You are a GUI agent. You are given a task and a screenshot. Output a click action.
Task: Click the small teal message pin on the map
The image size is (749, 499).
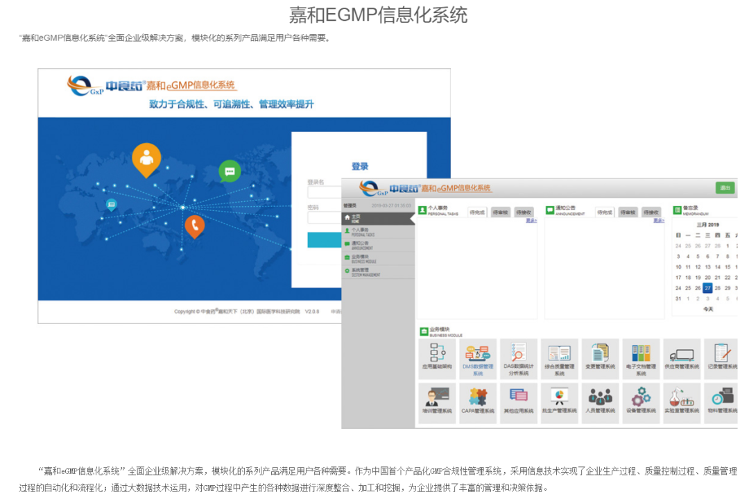tap(111, 205)
